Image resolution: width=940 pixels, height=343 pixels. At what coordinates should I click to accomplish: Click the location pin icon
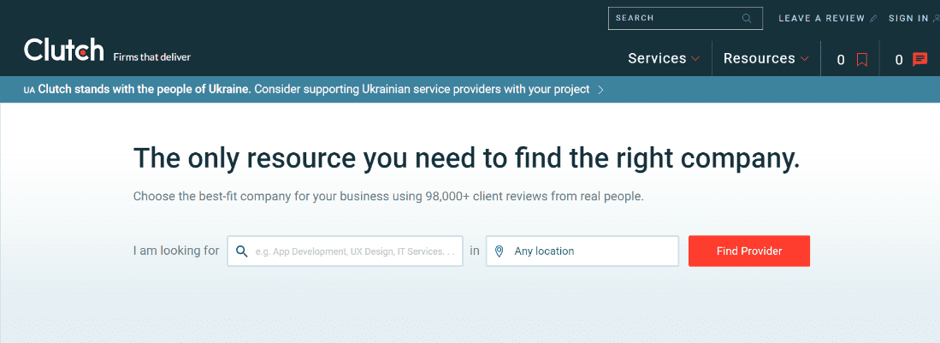(x=500, y=251)
